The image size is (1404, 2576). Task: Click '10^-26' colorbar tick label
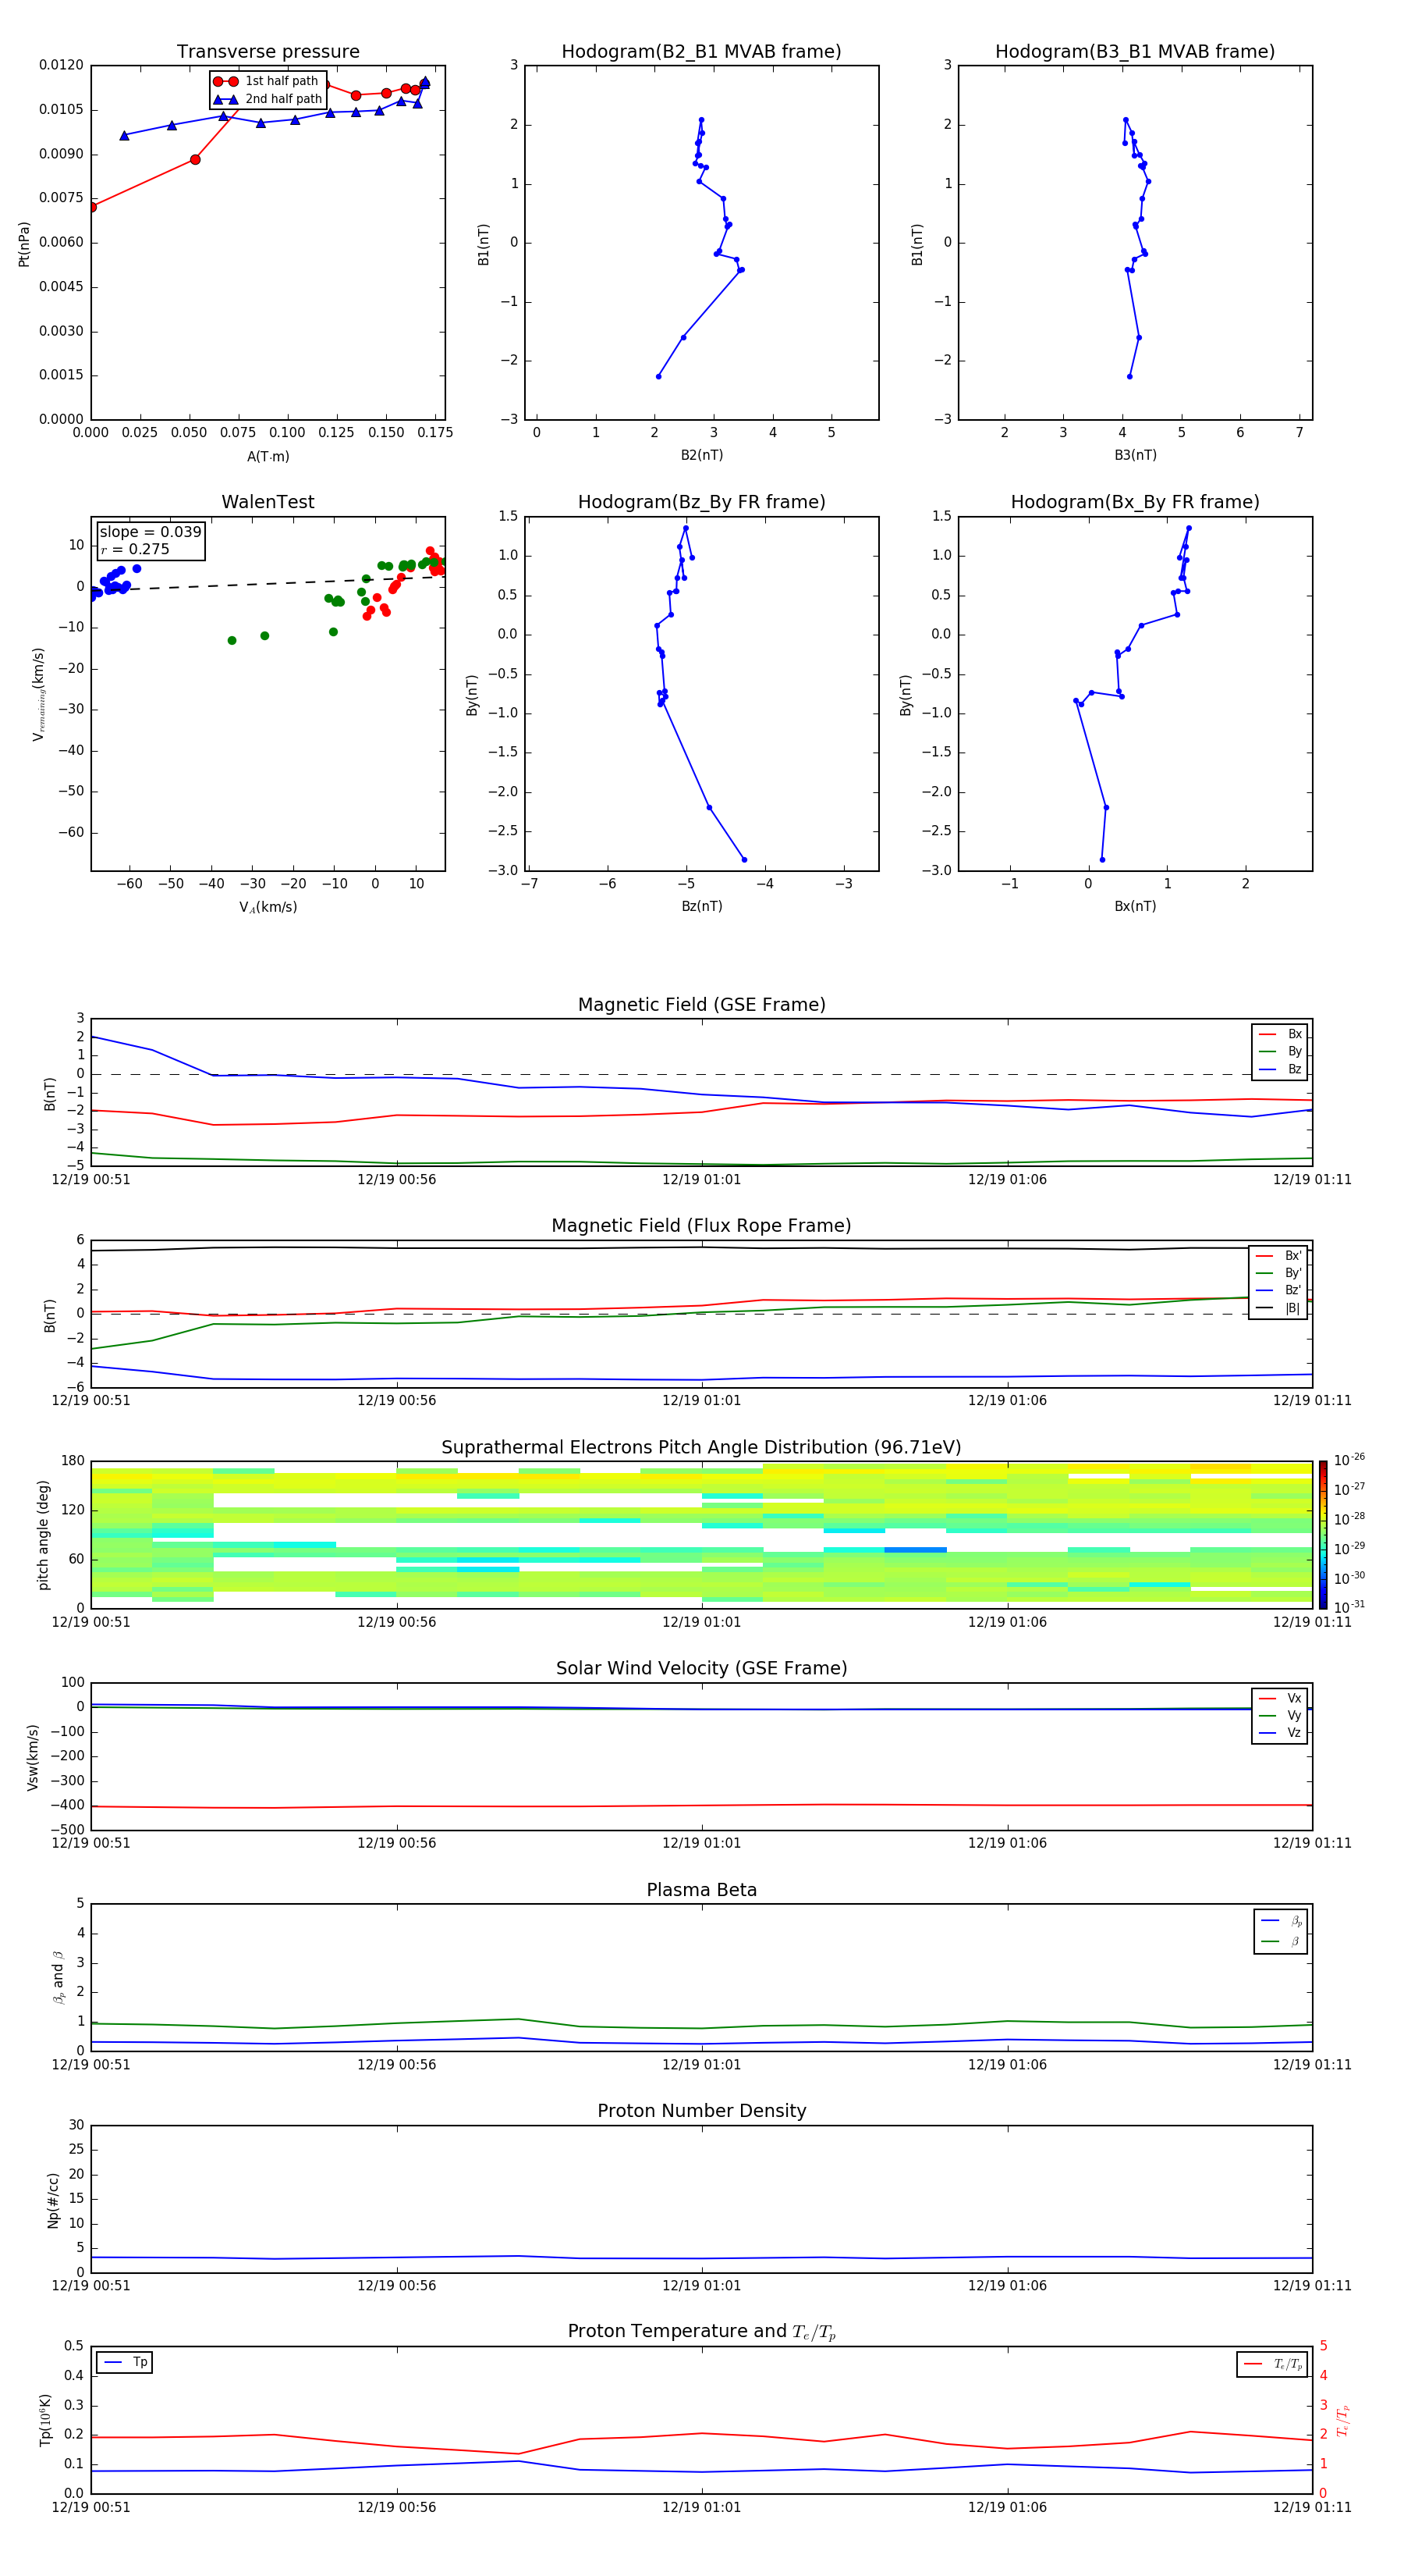[1349, 1460]
